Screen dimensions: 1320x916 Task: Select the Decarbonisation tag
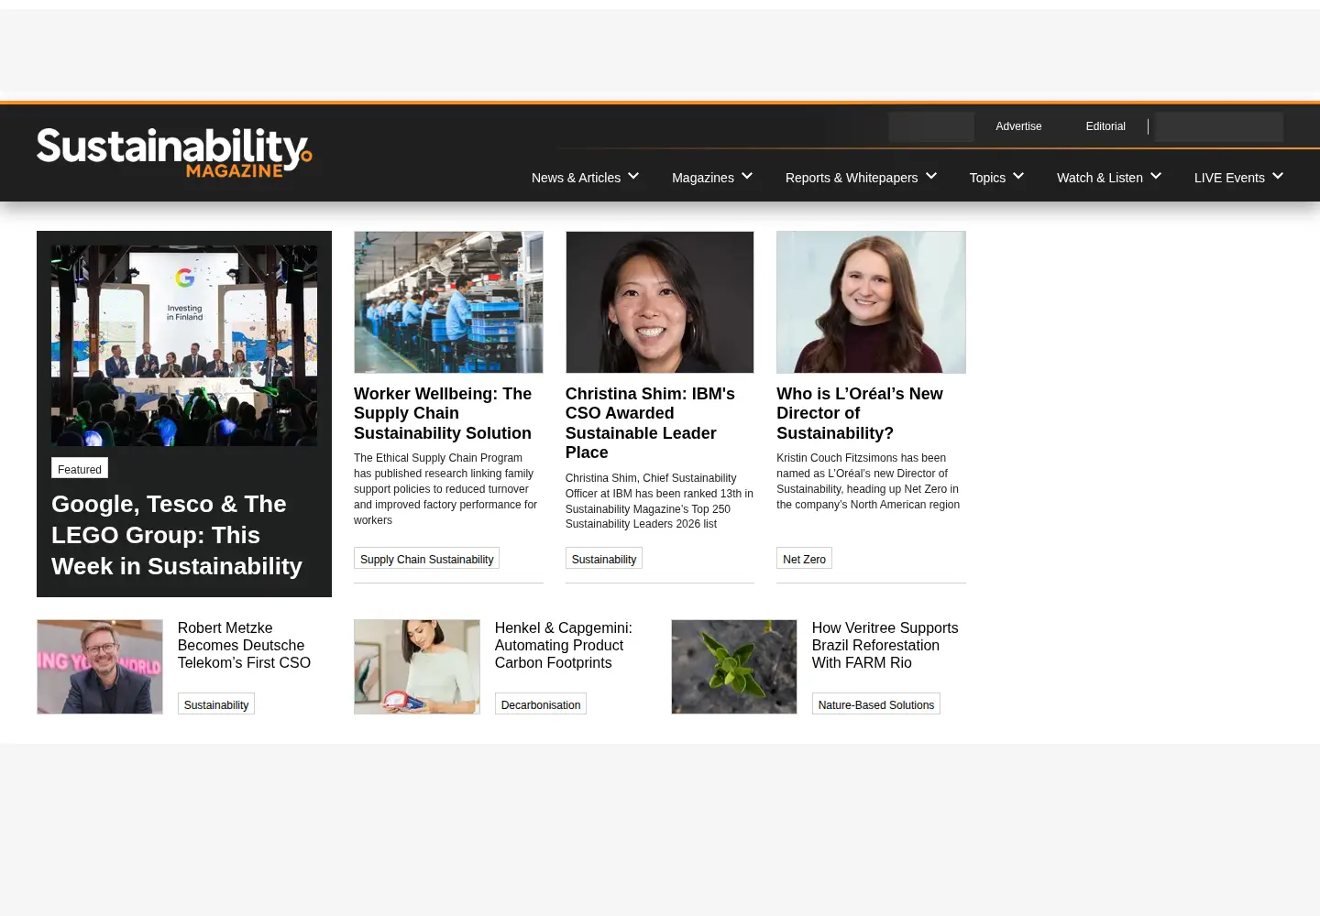point(541,704)
